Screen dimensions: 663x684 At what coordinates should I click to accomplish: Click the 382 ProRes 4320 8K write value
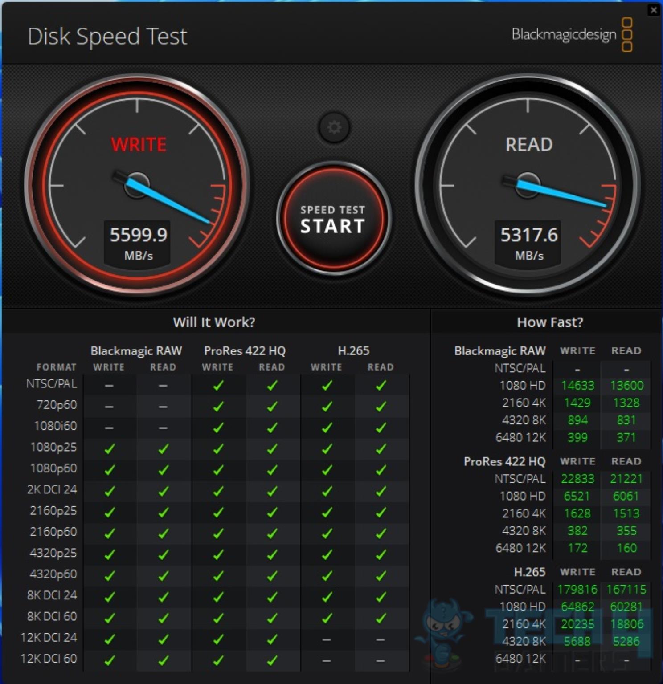click(x=577, y=531)
